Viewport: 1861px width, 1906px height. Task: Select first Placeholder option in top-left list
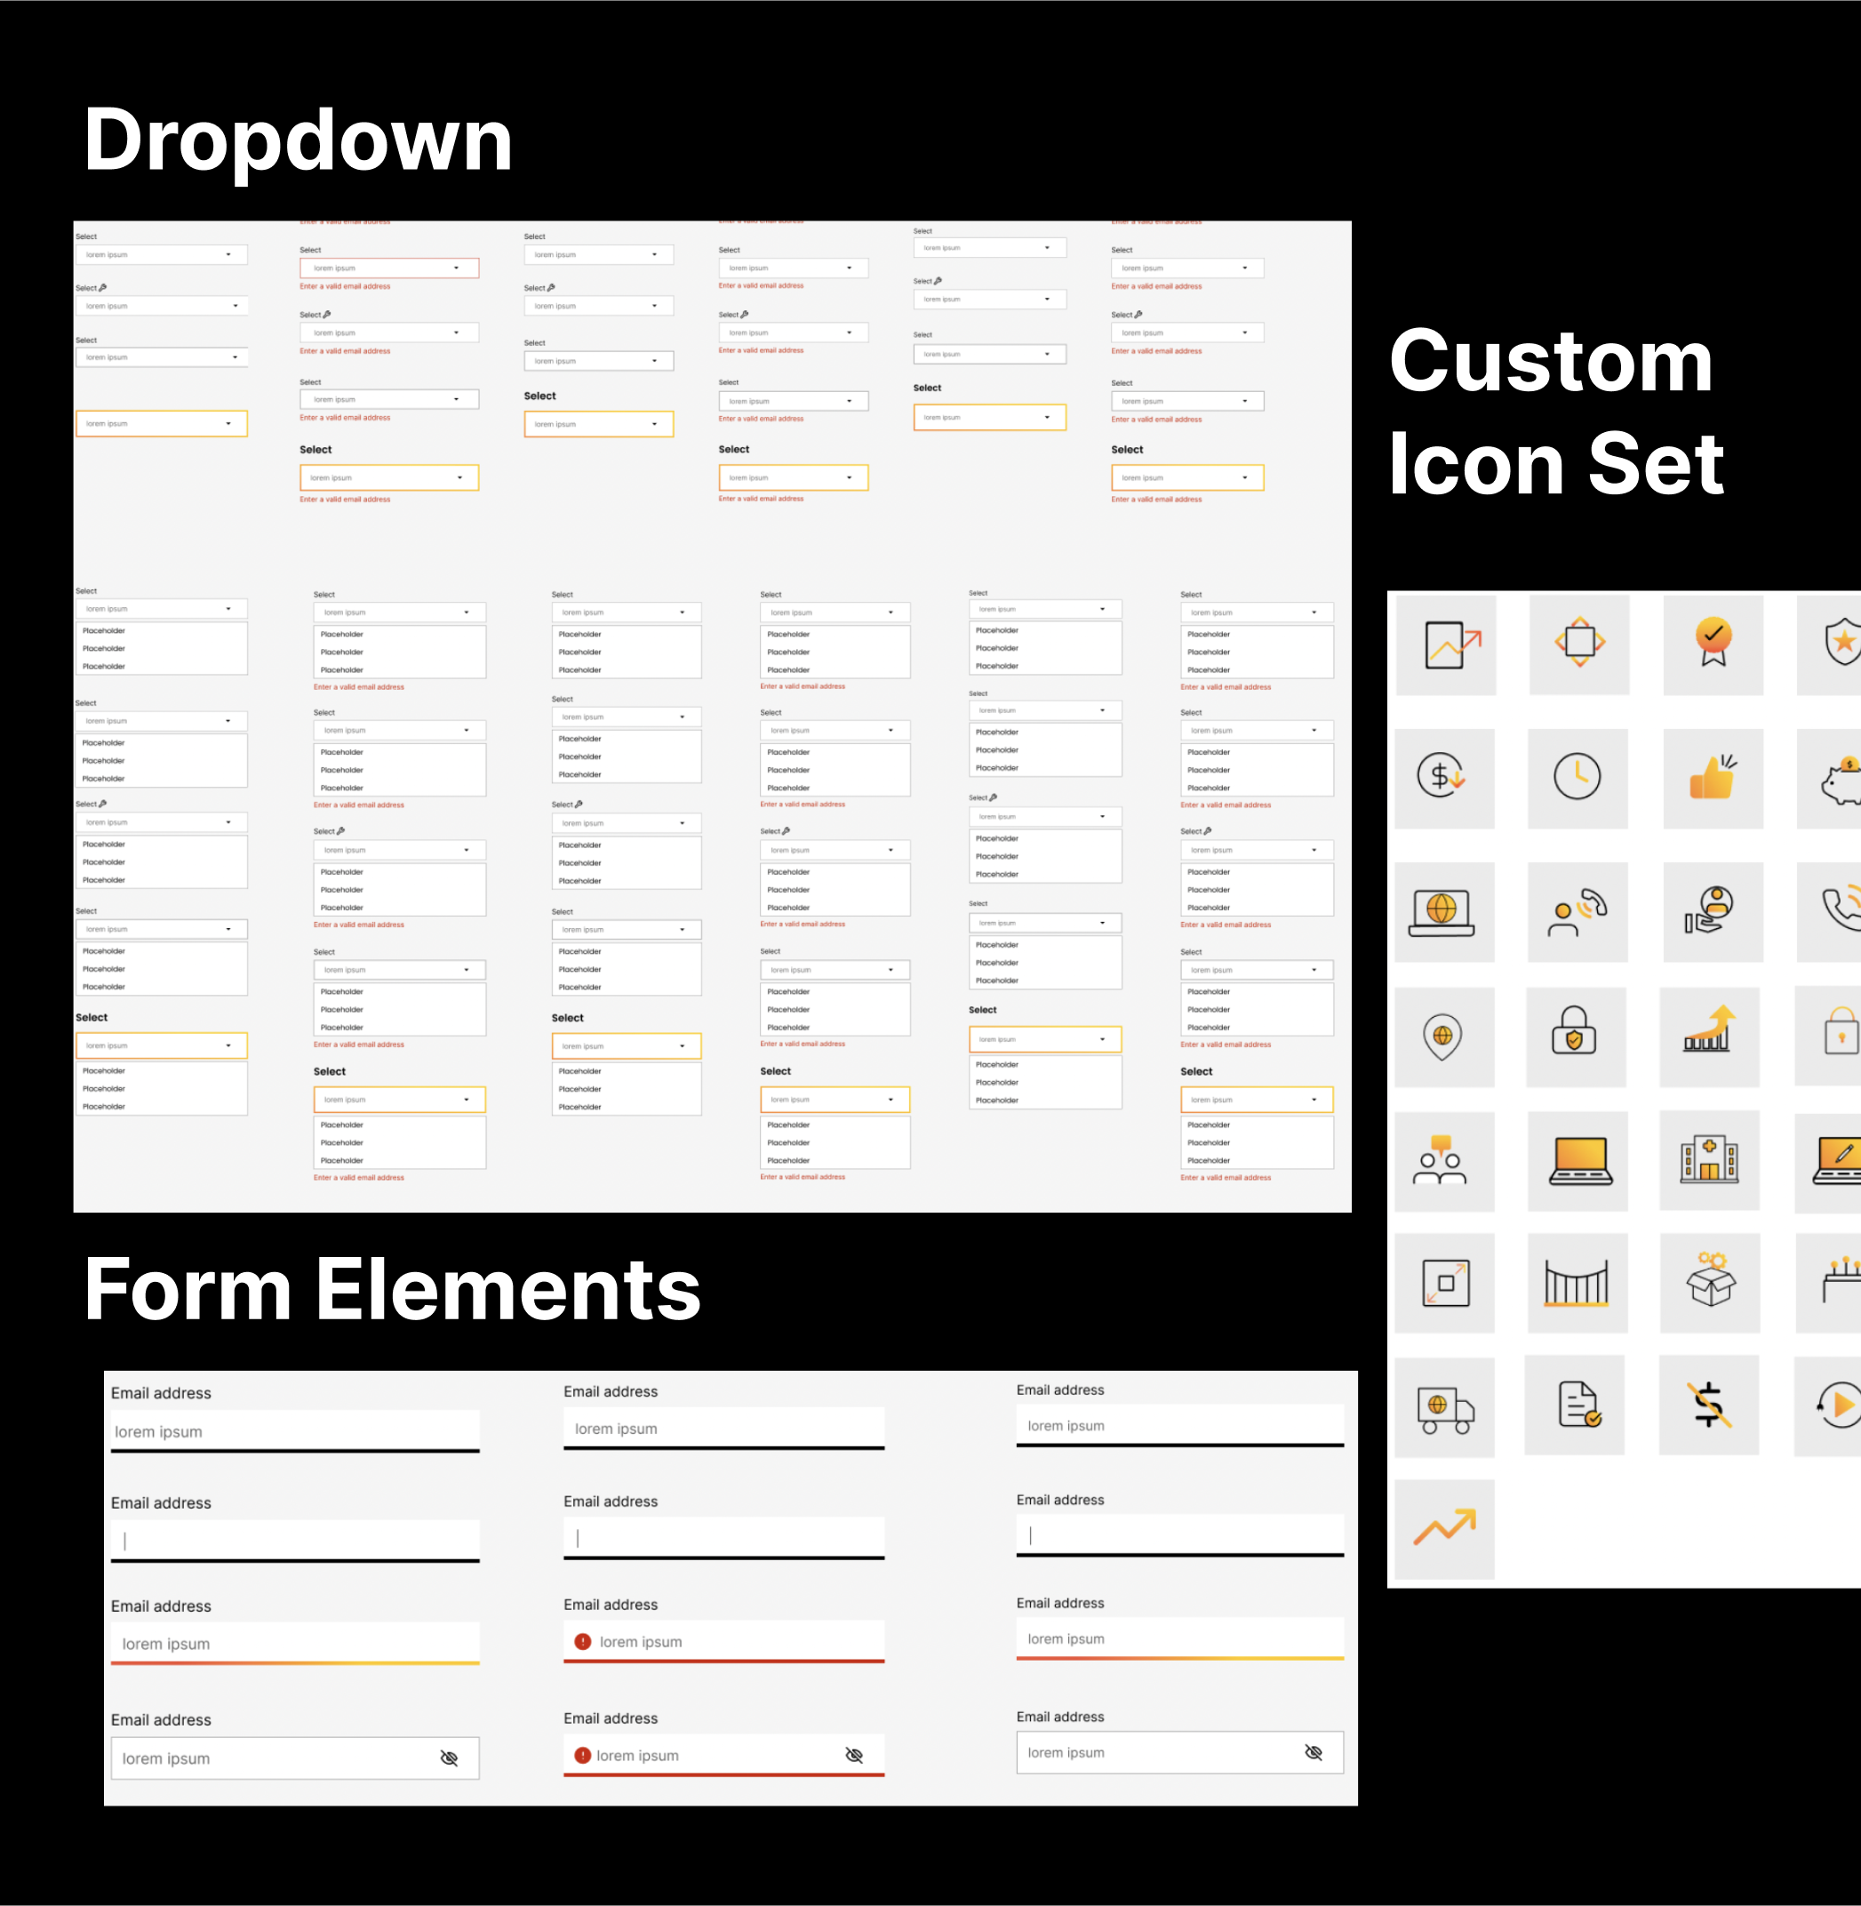pos(105,631)
